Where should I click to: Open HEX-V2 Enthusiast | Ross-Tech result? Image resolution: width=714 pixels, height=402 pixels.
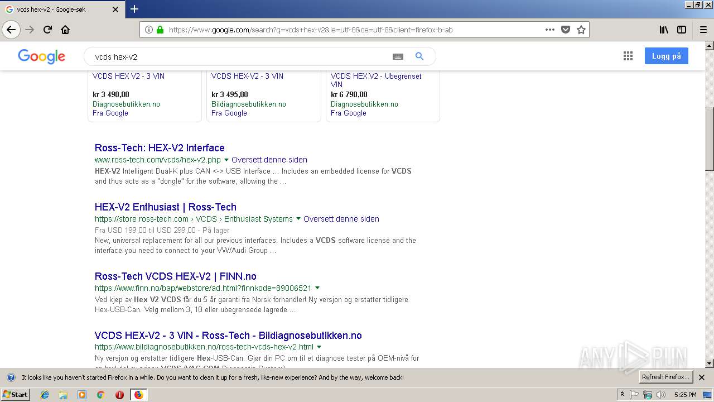pyautogui.click(x=166, y=207)
